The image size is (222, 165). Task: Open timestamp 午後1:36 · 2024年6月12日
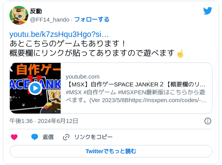point(44,121)
